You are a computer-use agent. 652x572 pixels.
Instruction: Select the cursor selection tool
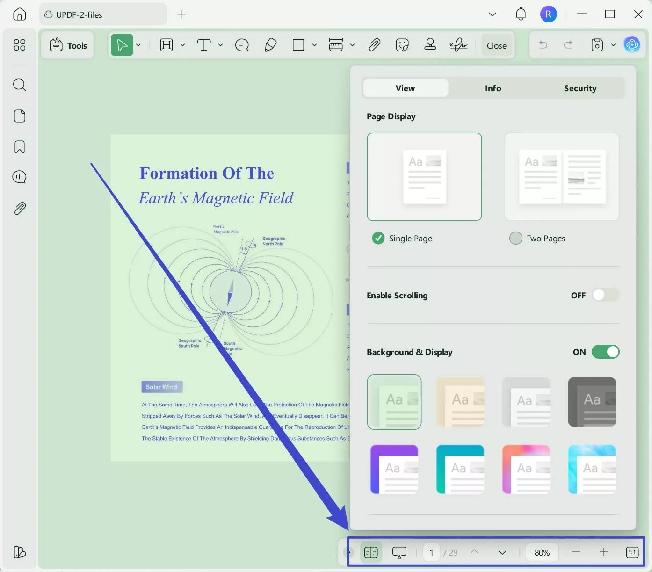point(122,45)
